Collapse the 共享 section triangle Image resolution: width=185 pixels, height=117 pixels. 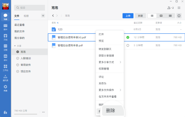point(15,46)
